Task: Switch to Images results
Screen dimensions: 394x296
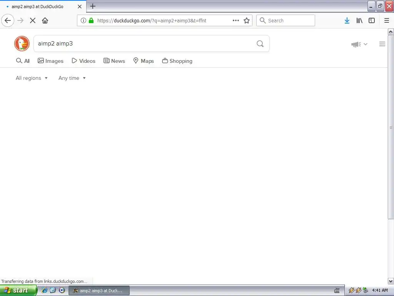Action: (x=50, y=61)
